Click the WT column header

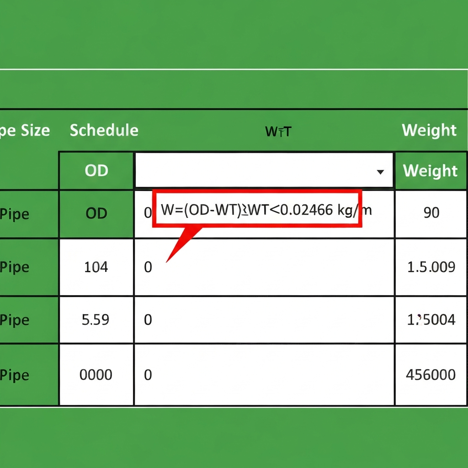279,131
